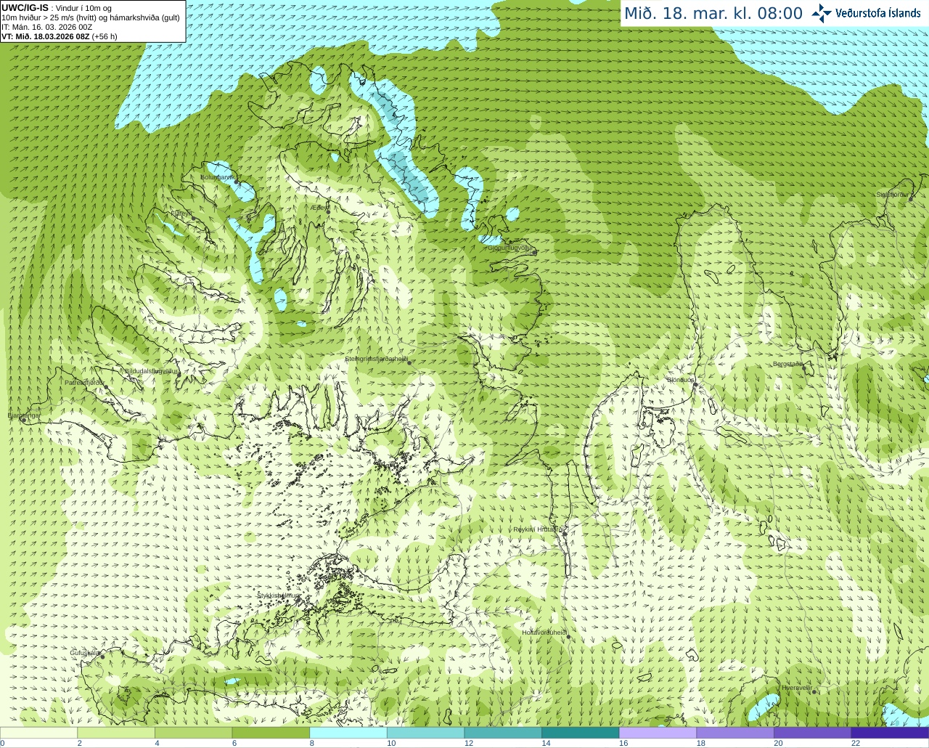Click the Bjargtangar station marker
The image size is (929, 748).
(24, 420)
